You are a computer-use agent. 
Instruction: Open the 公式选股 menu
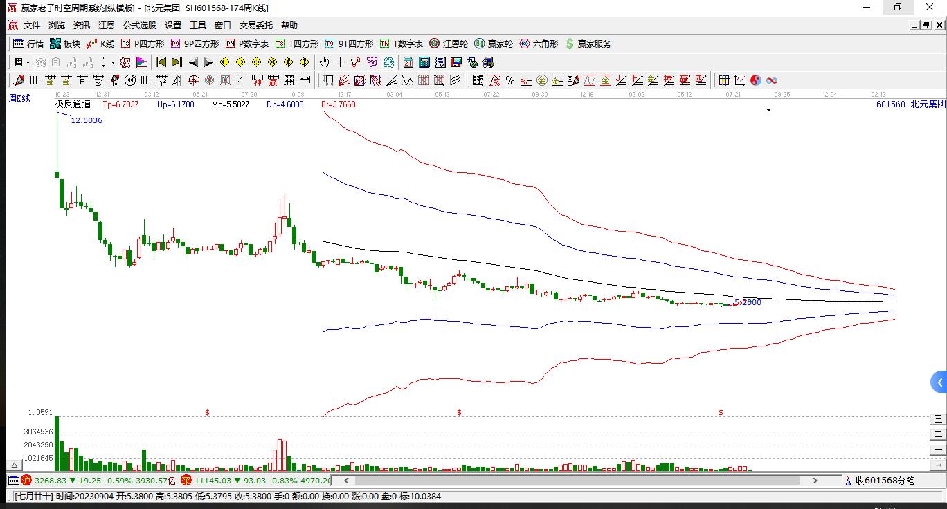coord(140,26)
